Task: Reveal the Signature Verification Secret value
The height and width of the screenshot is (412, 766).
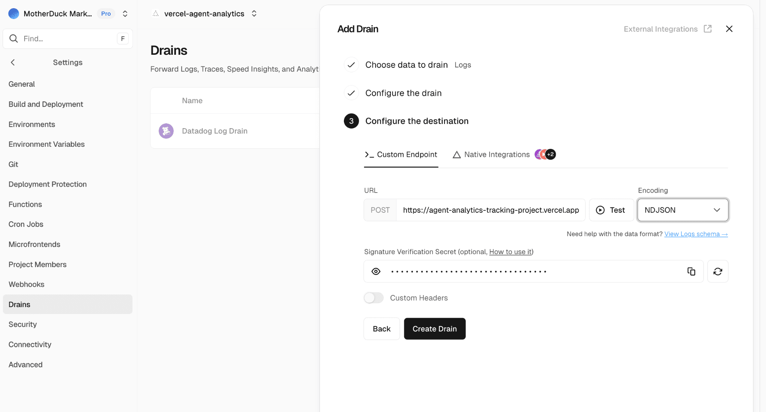Action: click(x=376, y=271)
